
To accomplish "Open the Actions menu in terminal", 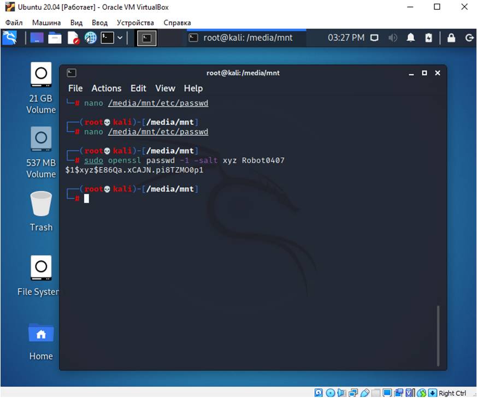I will click(106, 88).
